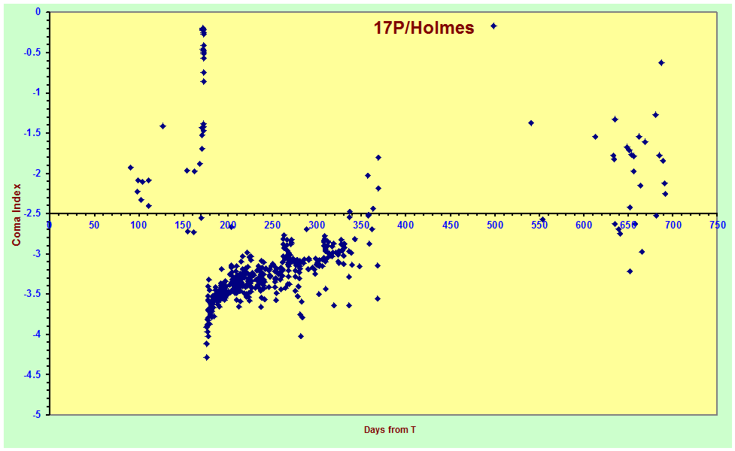Viewport: 735px width, 451px height.
Task: Select the highest data point near day 687
Action: [661, 62]
